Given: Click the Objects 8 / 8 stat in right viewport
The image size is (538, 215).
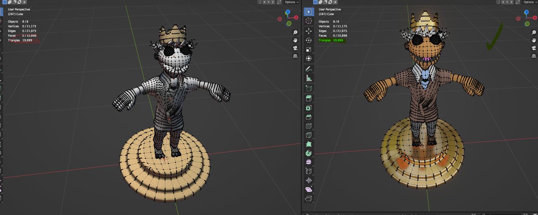Looking at the screenshot, I should coord(329,21).
